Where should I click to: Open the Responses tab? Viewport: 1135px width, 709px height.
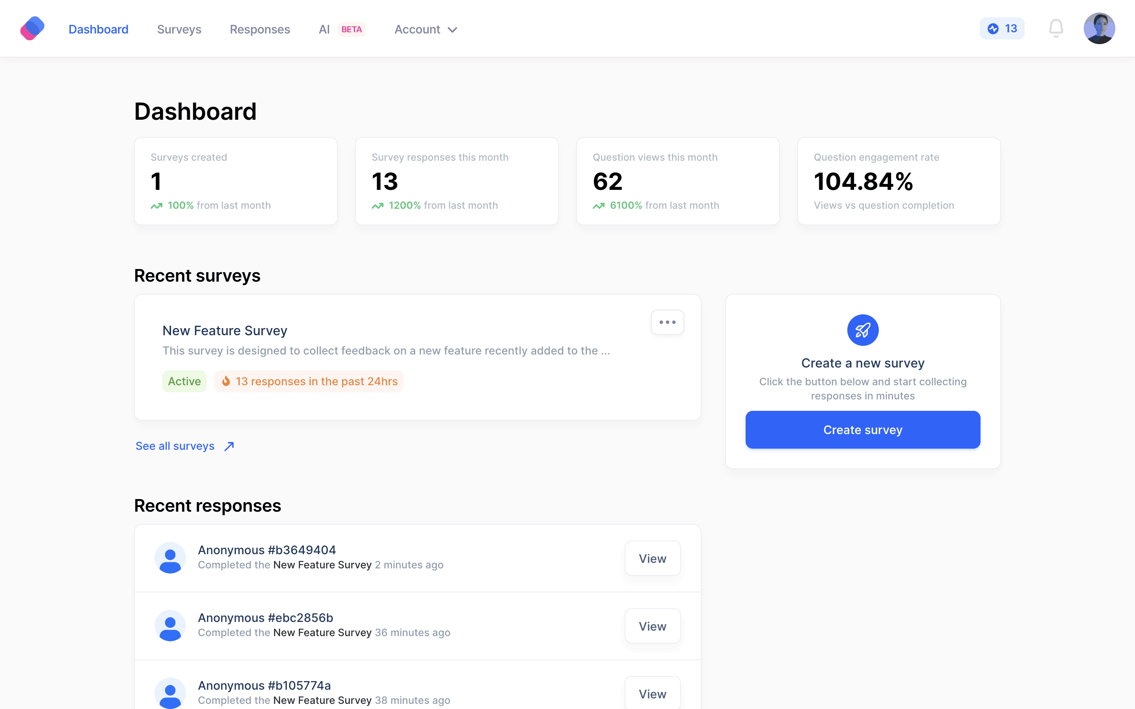[260, 30]
